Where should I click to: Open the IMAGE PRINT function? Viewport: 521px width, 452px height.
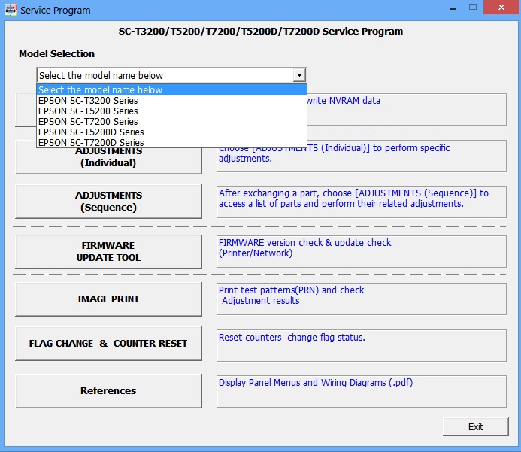[x=108, y=299]
